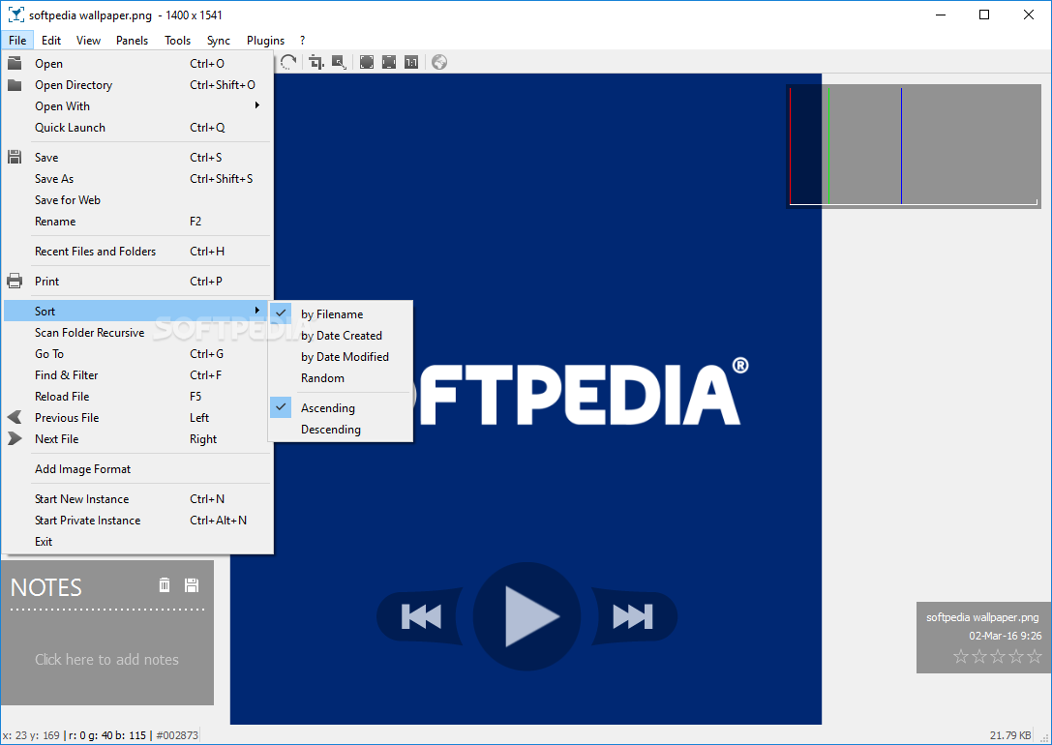This screenshot has width=1052, height=745.
Task: Click the 1:1 actual size icon
Action: 411,62
